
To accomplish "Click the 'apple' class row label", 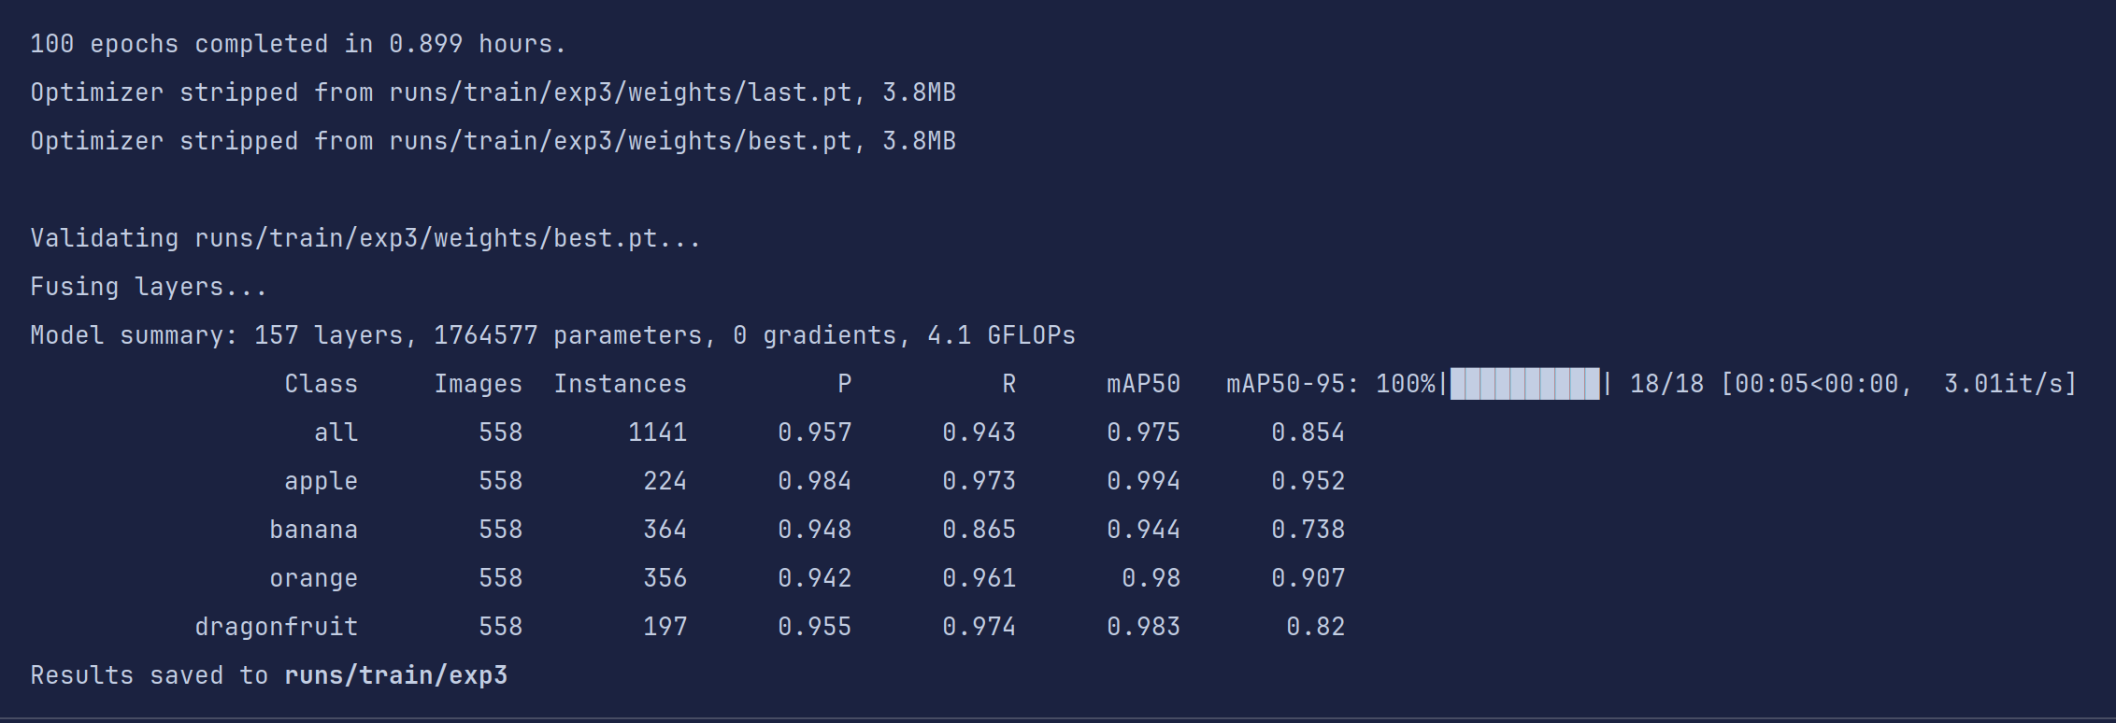I will pyautogui.click(x=321, y=481).
